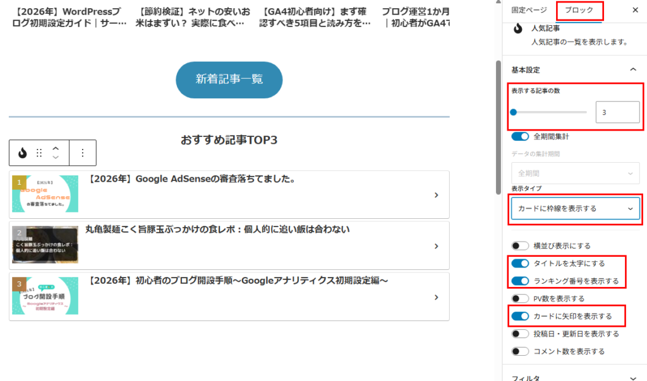Click the 表示する記事の数 slider handle
The width and height of the screenshot is (647, 381).
[514, 112]
